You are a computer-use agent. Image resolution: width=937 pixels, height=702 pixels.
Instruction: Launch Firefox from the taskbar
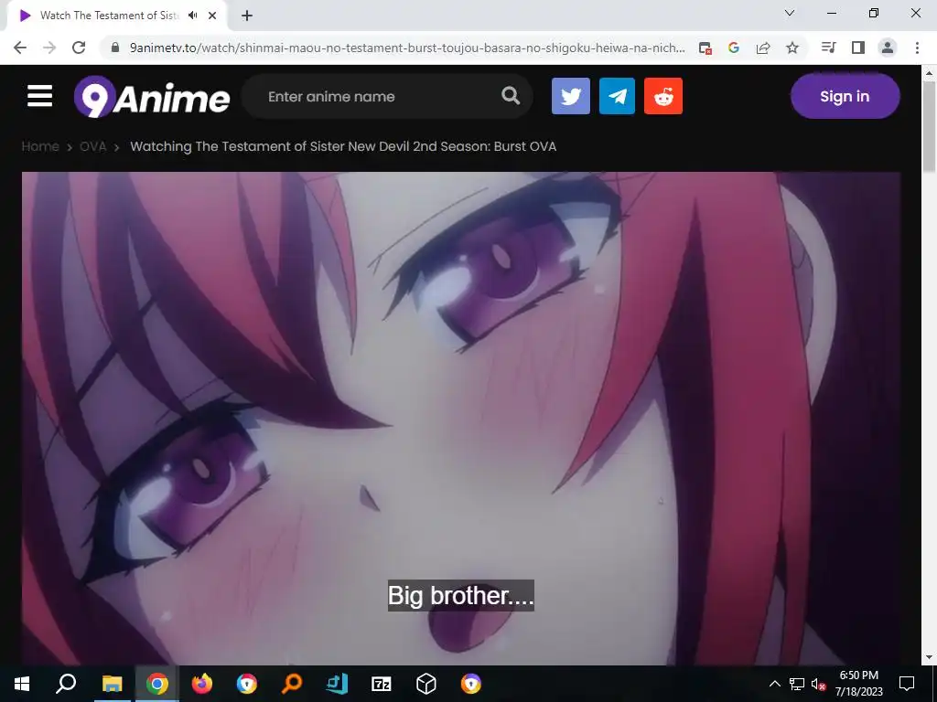(x=202, y=684)
